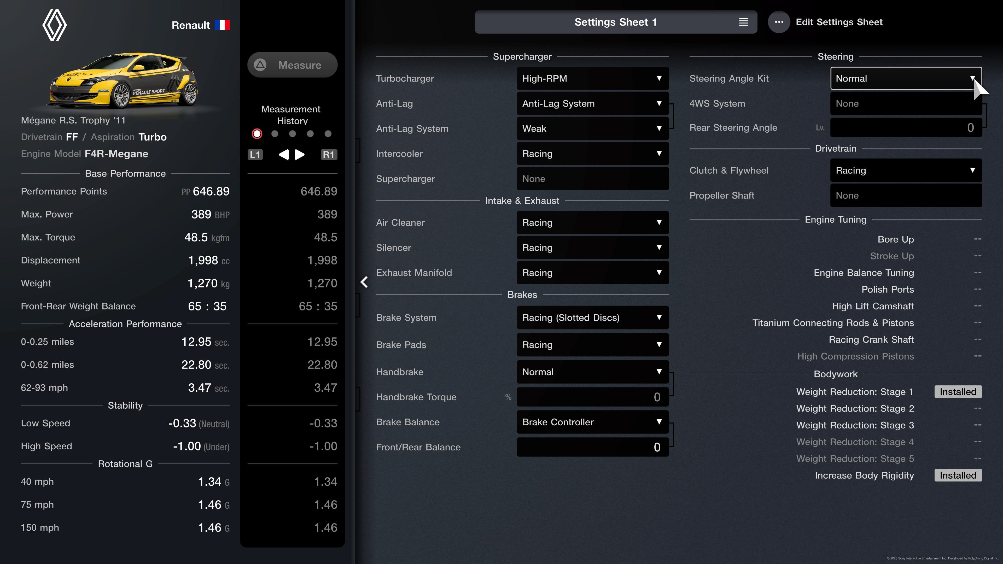1003x564 pixels.
Task: Select the Polish Ports row
Action: (x=921, y=290)
